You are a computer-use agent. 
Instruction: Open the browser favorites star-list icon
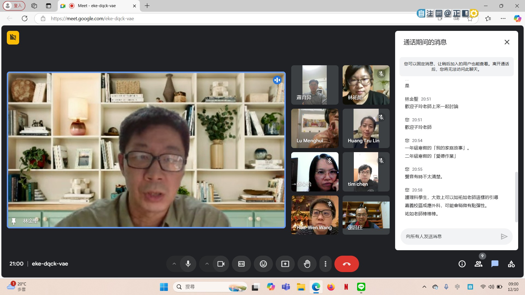[488, 19]
